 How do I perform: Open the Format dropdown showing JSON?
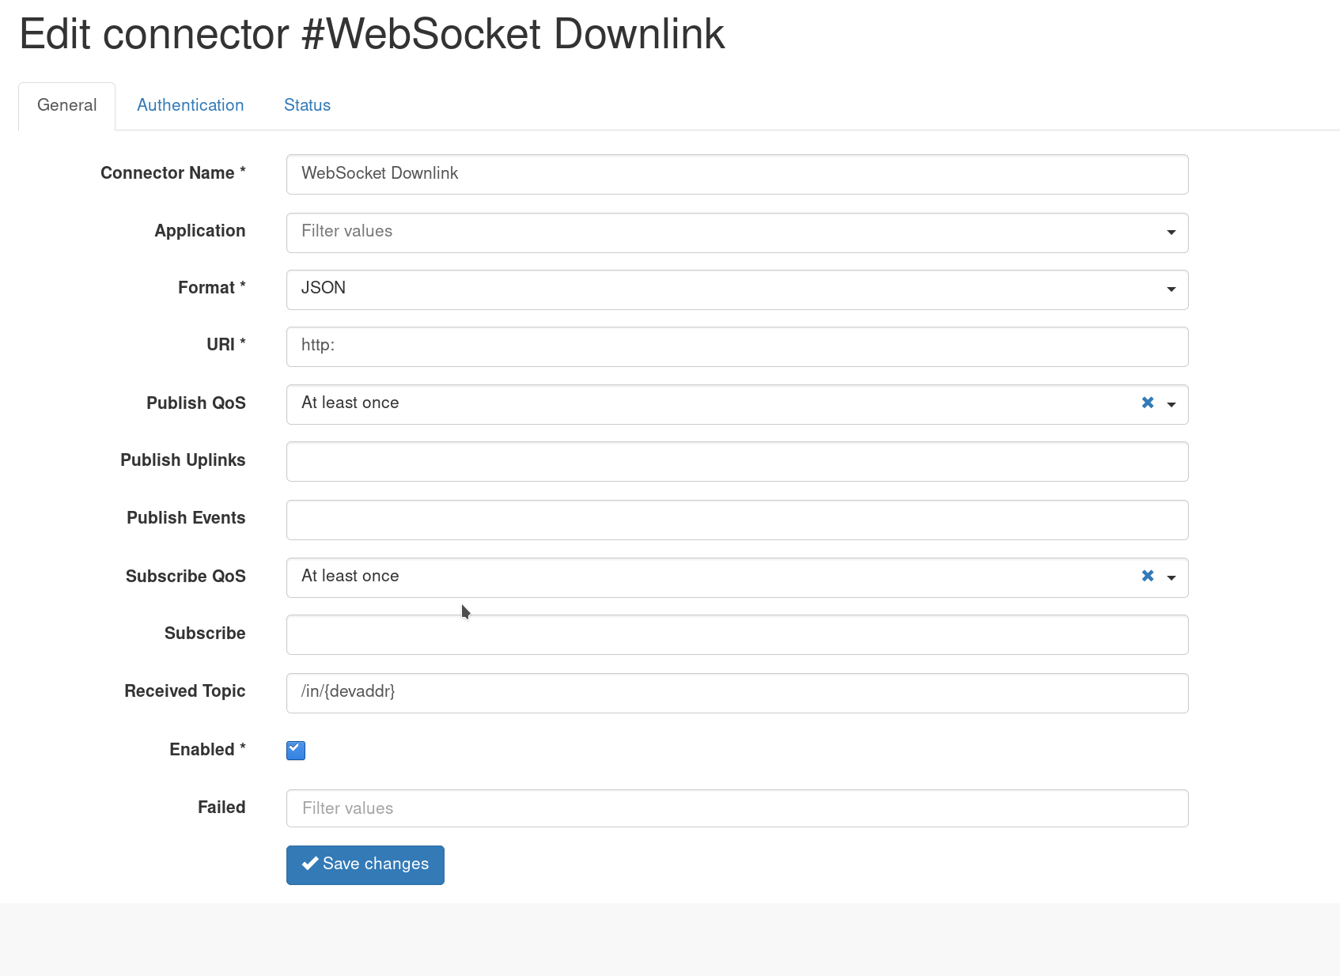[x=737, y=289]
